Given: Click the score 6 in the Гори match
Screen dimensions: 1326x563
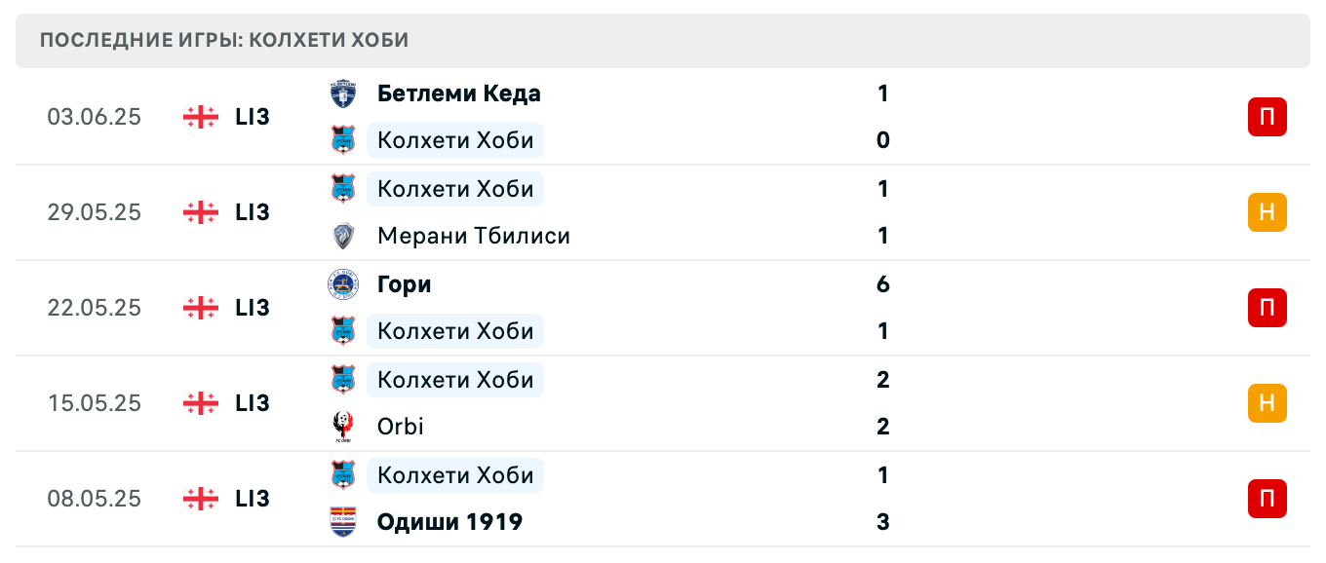Looking at the screenshot, I should (x=882, y=283).
